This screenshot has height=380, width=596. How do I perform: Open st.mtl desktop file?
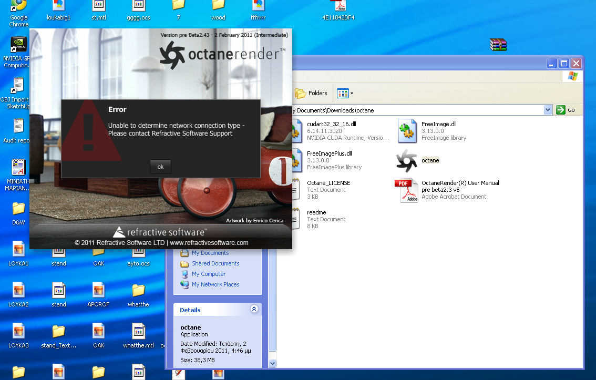tap(98, 11)
